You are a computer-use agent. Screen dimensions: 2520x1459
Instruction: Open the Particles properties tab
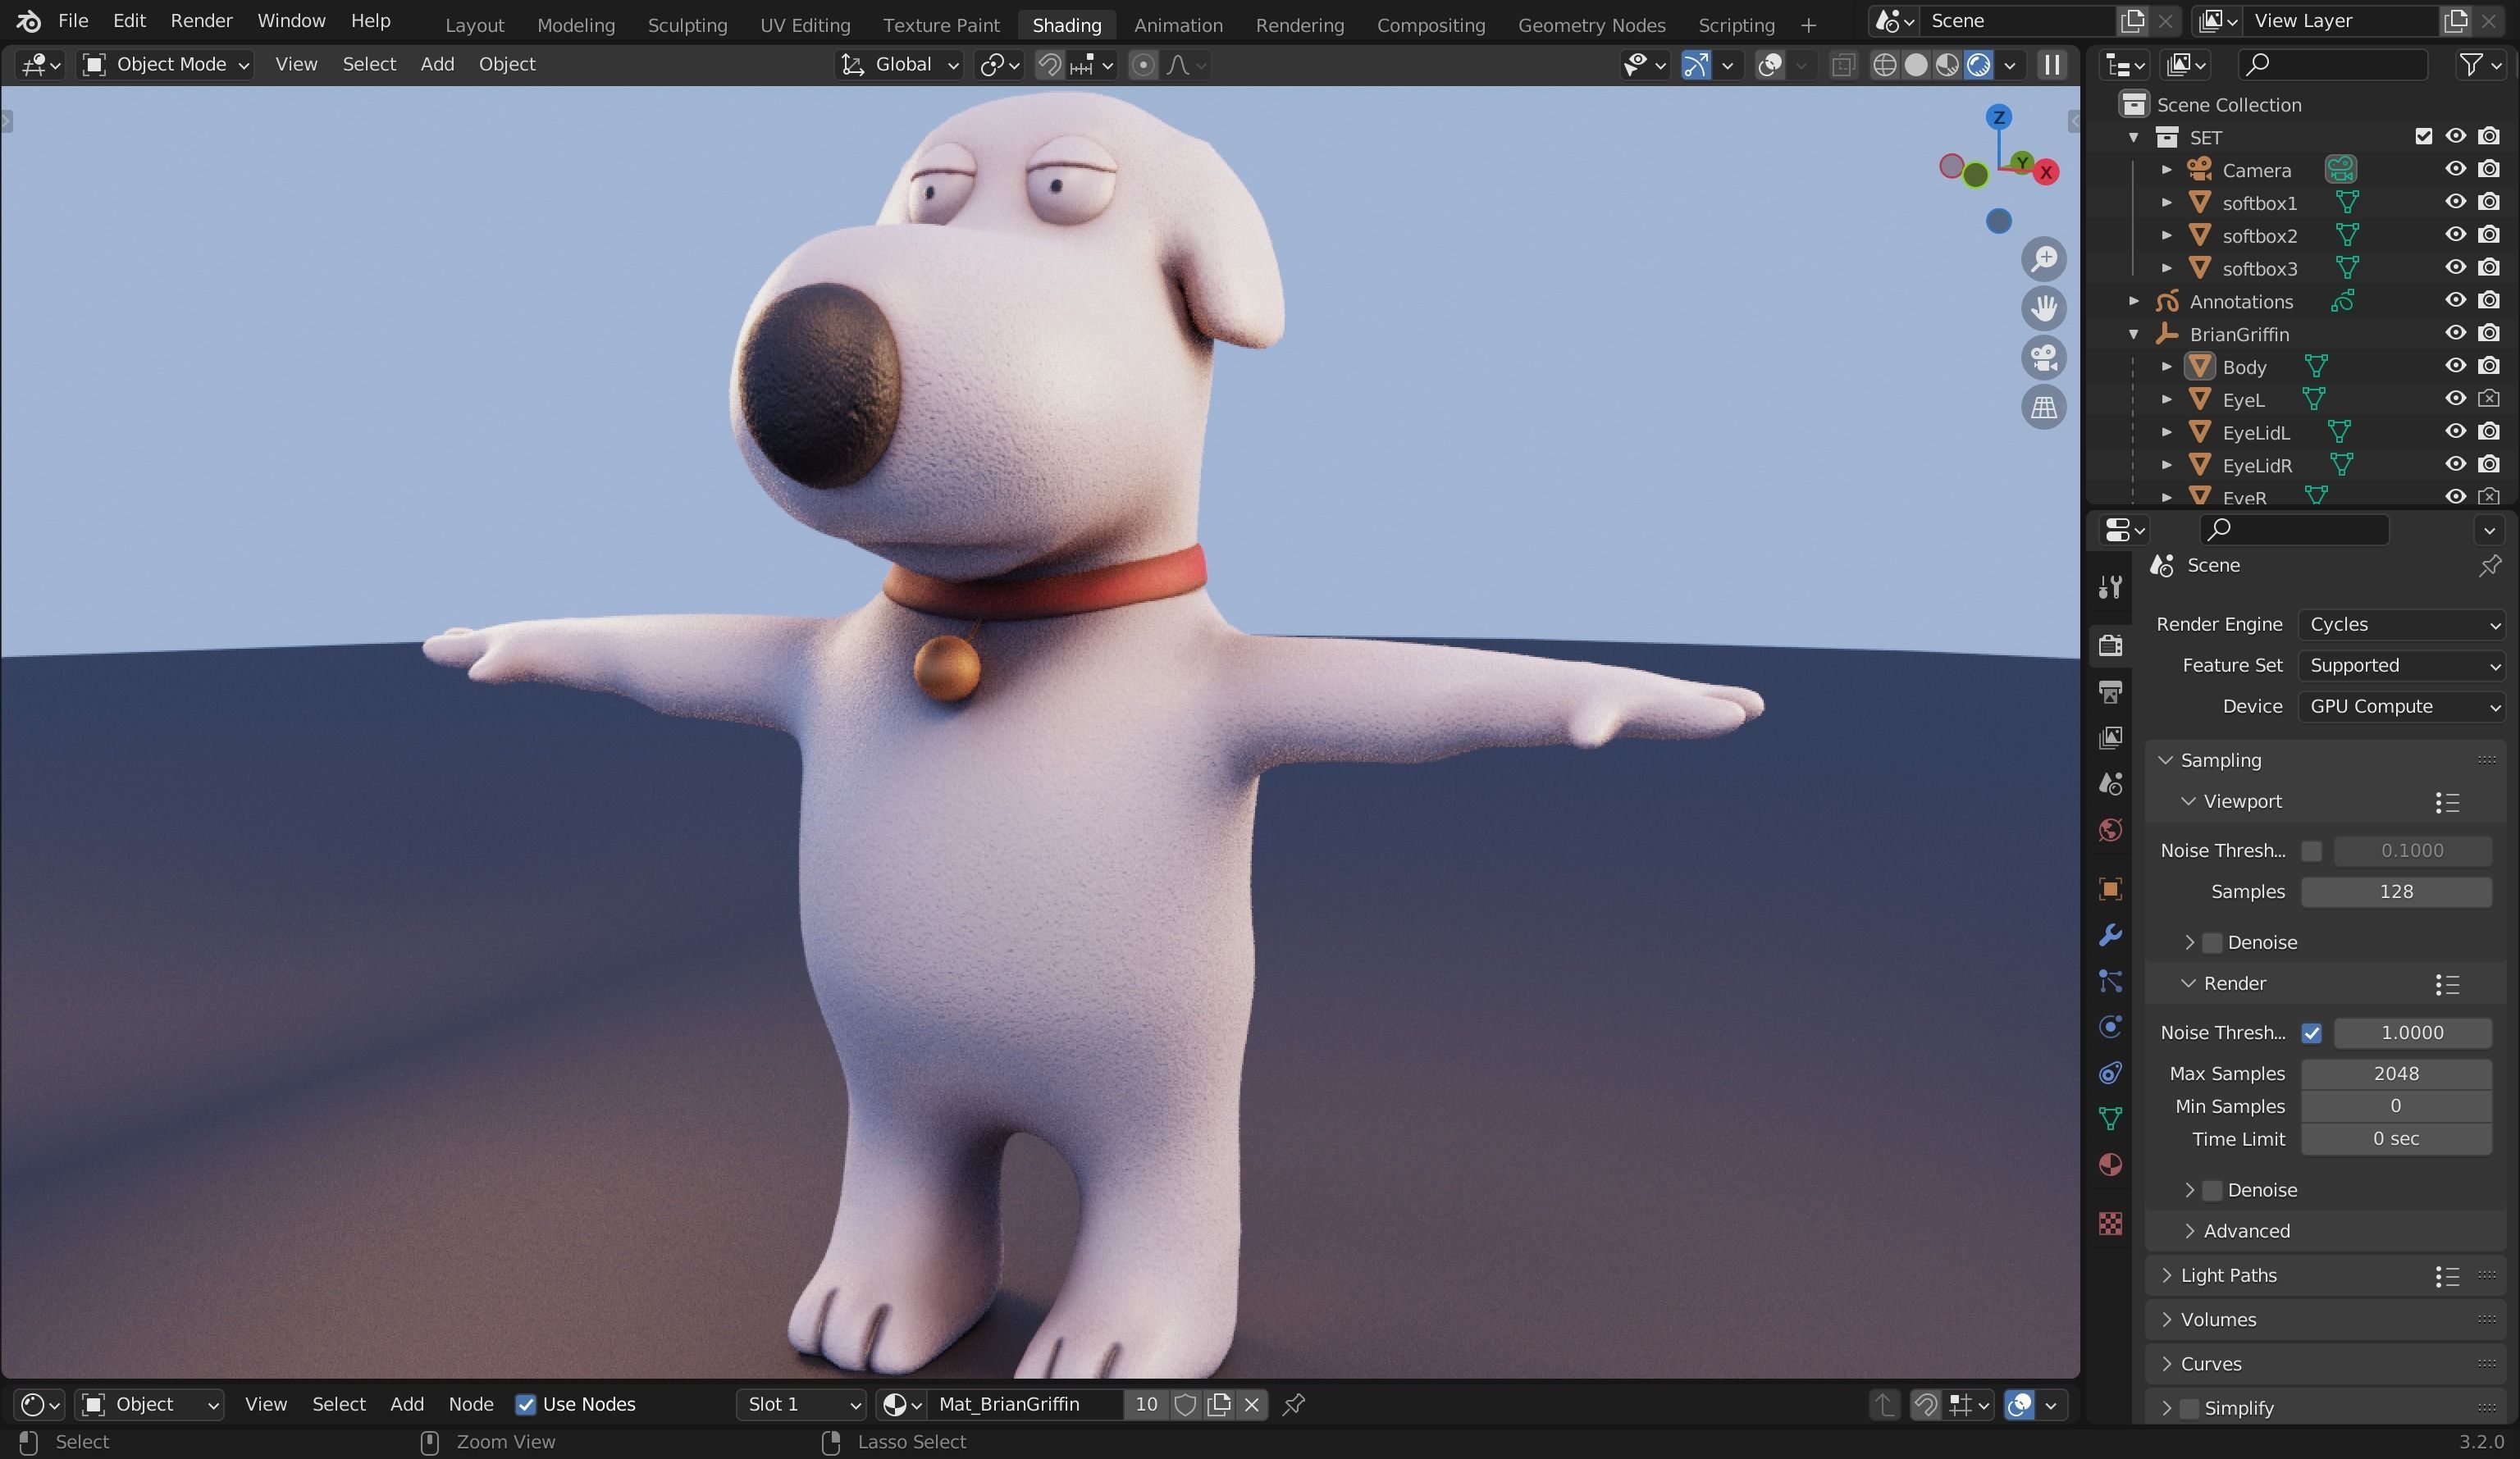(x=2111, y=981)
